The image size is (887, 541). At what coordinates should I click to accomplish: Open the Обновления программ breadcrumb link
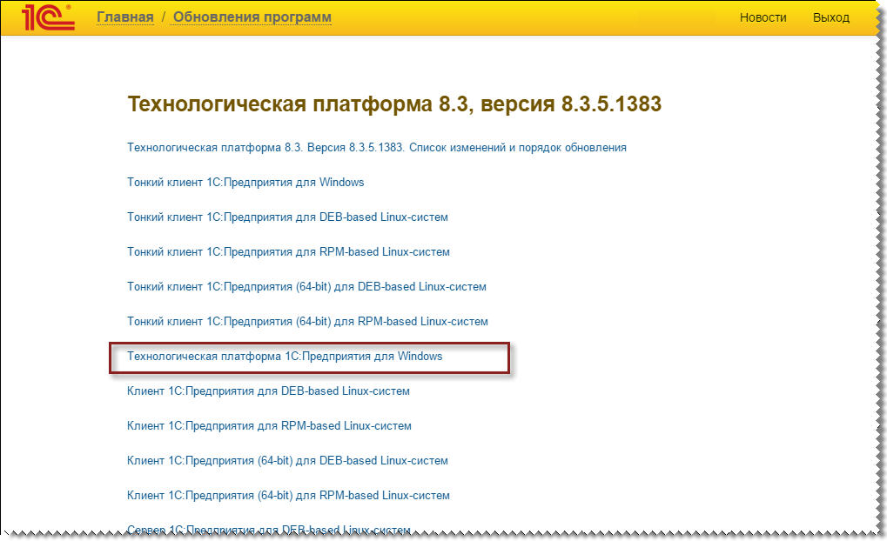click(251, 17)
